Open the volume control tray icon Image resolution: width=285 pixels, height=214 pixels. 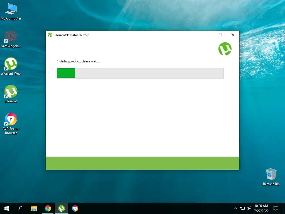249,208
